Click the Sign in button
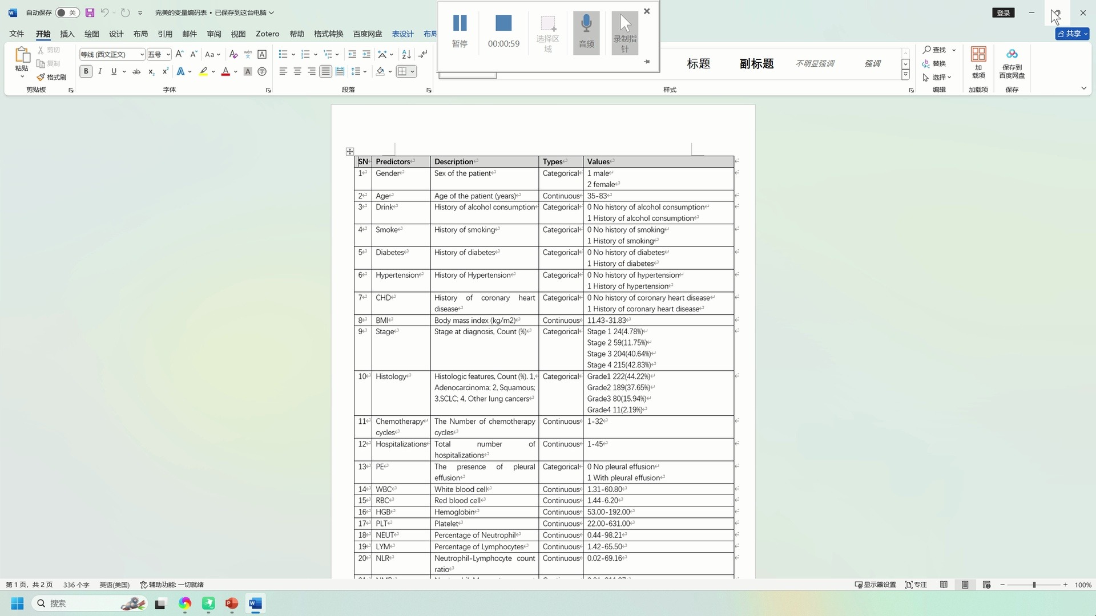Viewport: 1096px width, 616px height. tap(1004, 13)
